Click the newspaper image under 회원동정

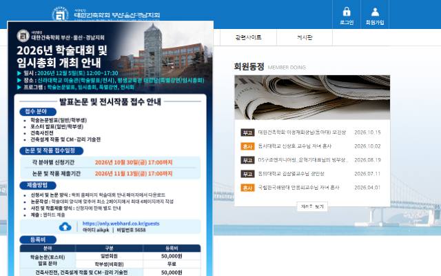point(312,97)
